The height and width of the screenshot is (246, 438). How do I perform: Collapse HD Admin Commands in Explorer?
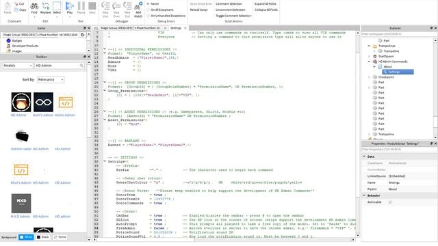coord(369,61)
